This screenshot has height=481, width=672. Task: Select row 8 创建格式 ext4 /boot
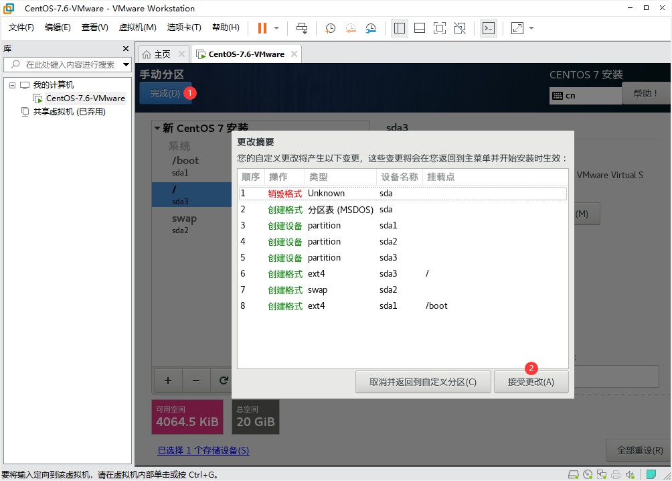pos(403,306)
